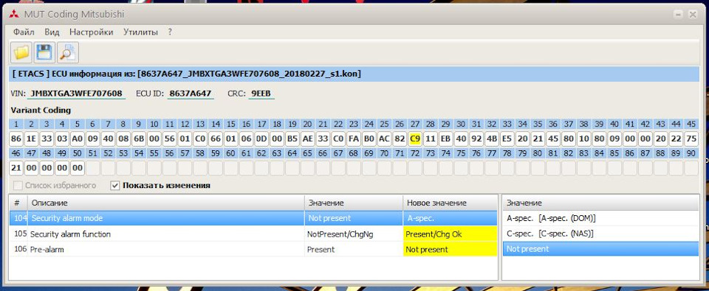Screen dimensions: 709x291
Task: Open the Настройки menu
Action: (x=92, y=32)
